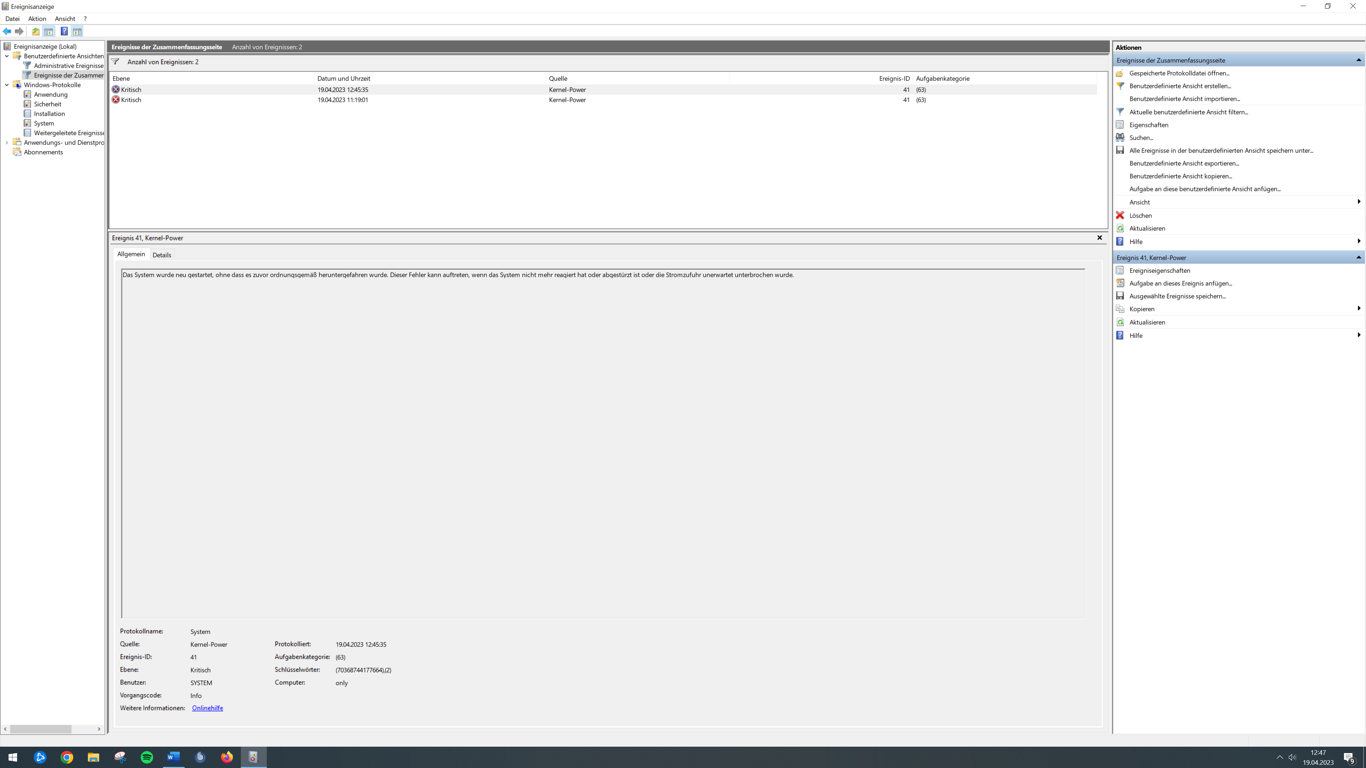Screen dimensions: 1366x768
Task: Click the back arrow toolbar icon
Action: (7, 31)
